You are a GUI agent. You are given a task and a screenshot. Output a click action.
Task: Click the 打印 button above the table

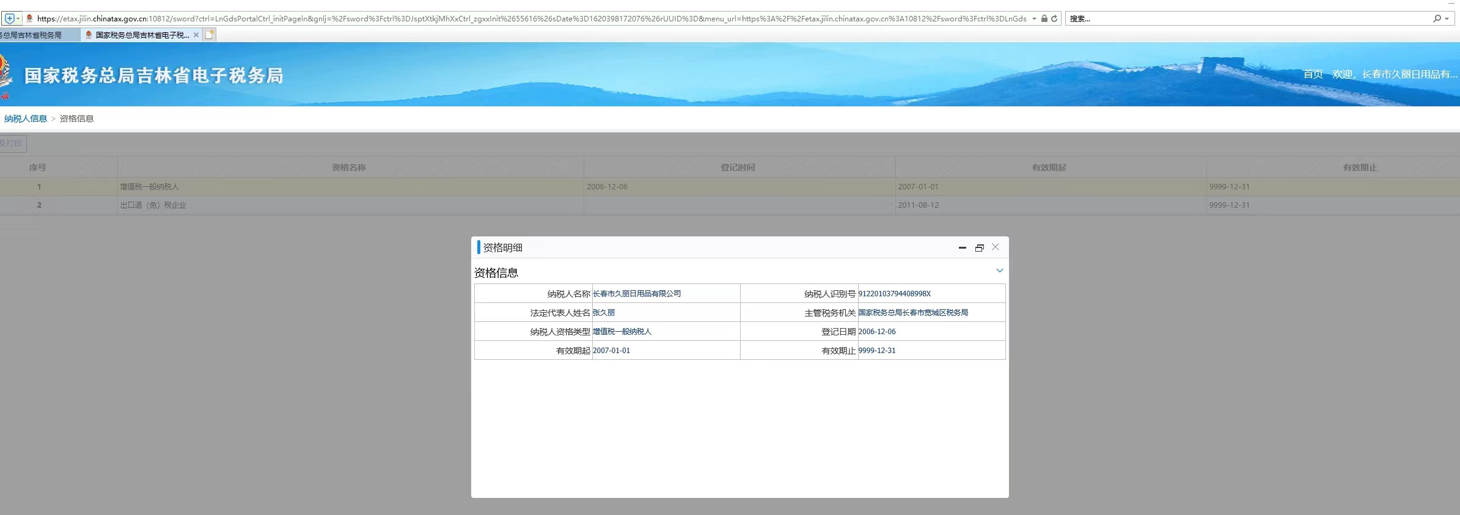point(12,144)
